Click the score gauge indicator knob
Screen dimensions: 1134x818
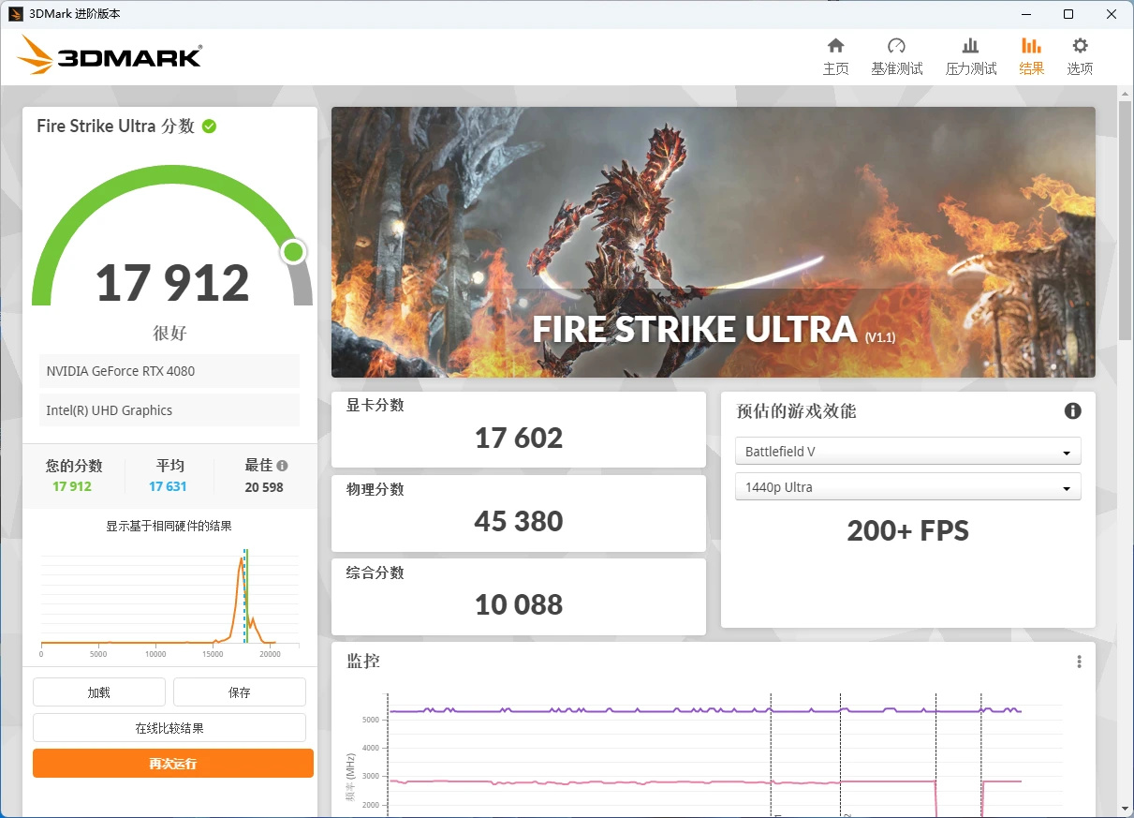point(293,251)
